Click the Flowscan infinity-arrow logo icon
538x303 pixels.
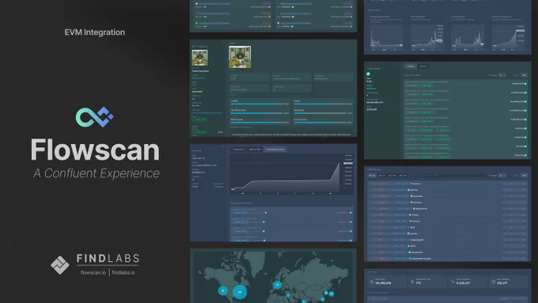(94, 117)
